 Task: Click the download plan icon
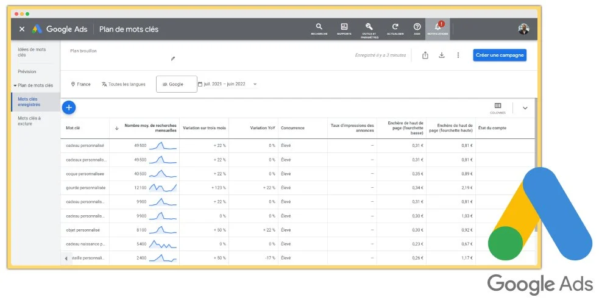pos(442,55)
